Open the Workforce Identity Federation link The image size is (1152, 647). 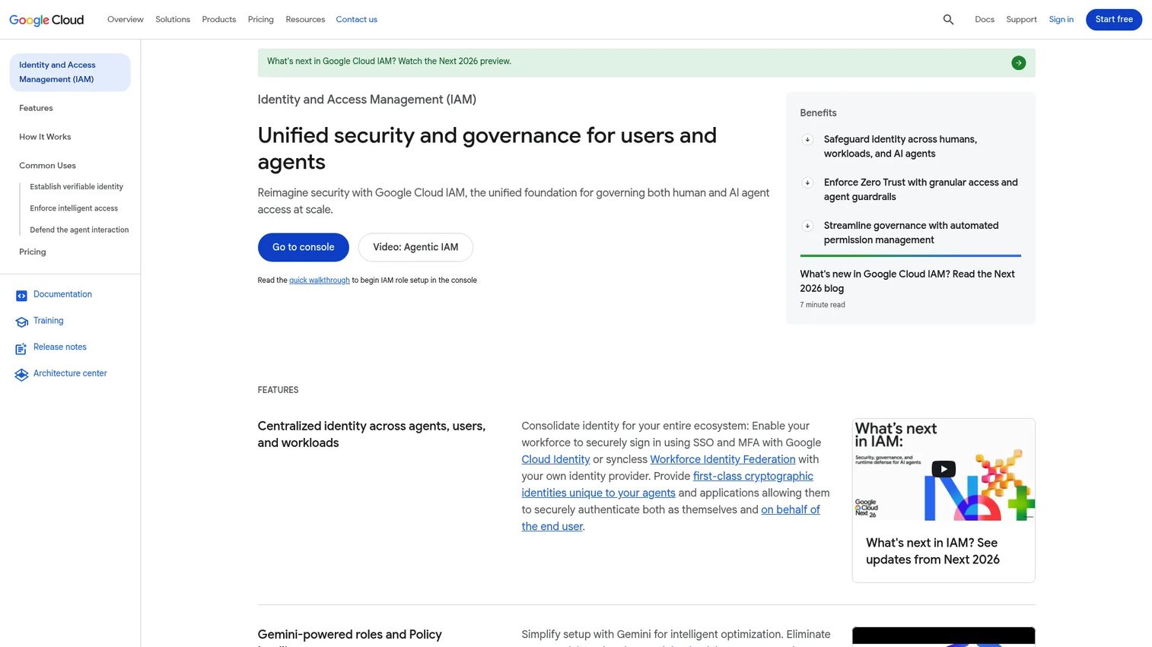pos(723,459)
